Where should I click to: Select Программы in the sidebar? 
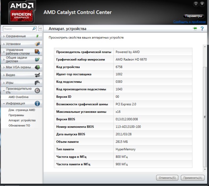(16, 115)
